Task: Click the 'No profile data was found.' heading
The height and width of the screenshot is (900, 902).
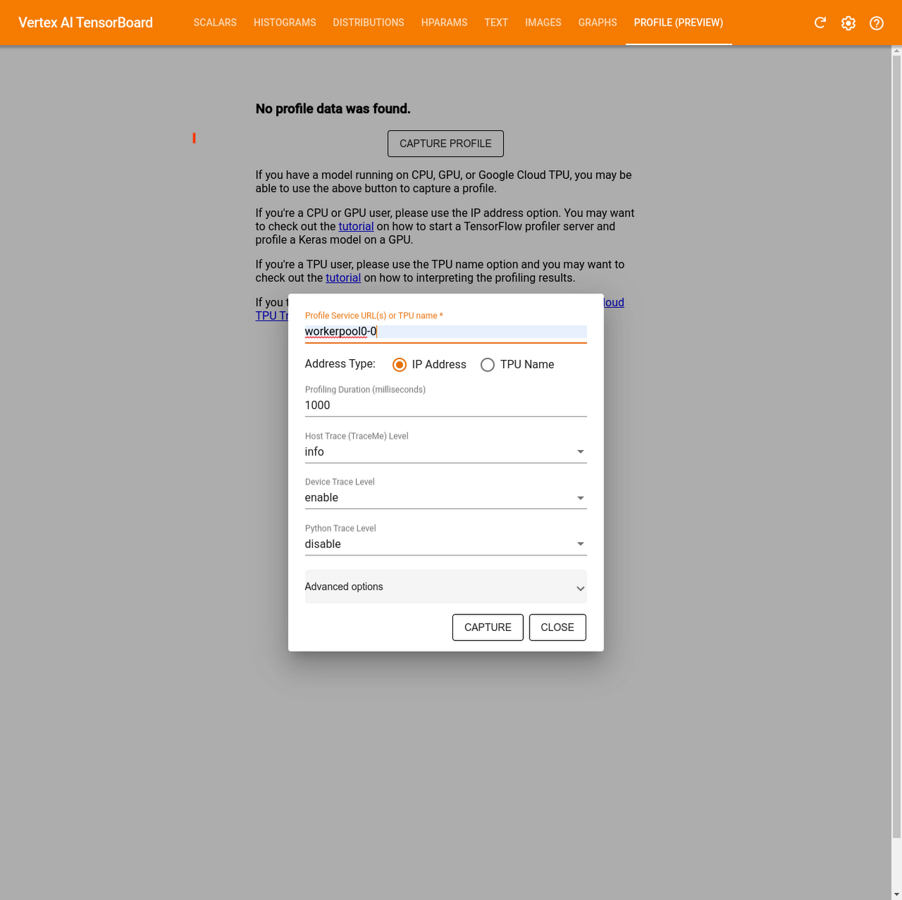Action: [333, 109]
